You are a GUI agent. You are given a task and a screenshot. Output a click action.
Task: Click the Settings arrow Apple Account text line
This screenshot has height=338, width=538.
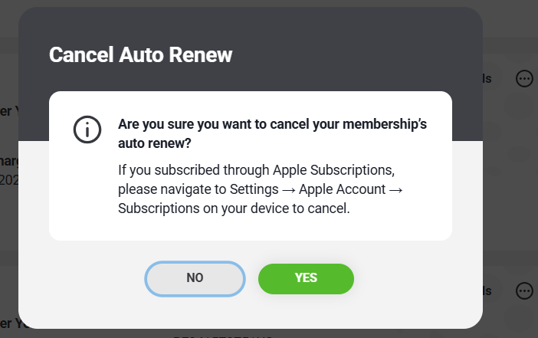click(261, 189)
